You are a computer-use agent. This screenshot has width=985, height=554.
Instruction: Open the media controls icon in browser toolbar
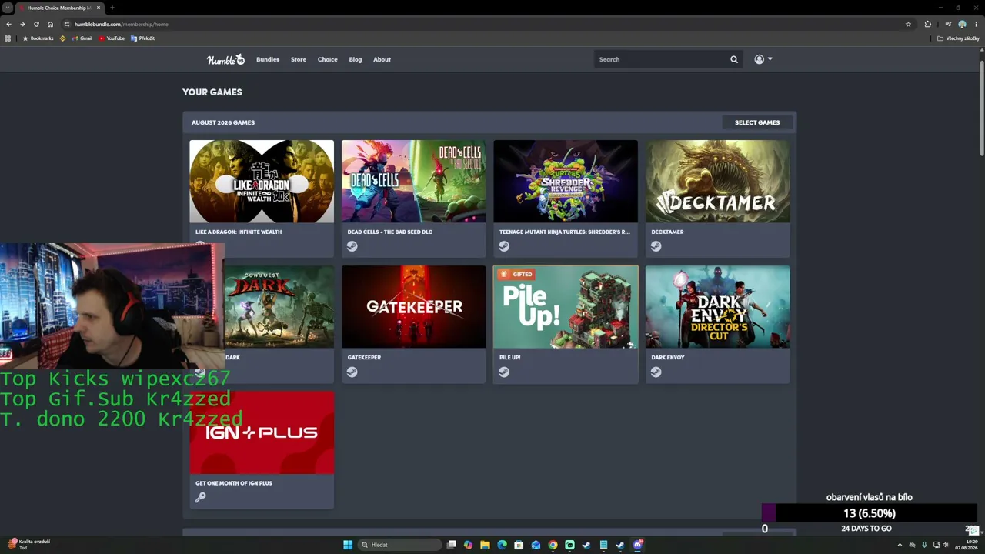948,24
